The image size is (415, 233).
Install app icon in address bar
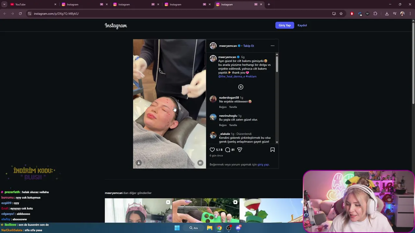tap(334, 14)
